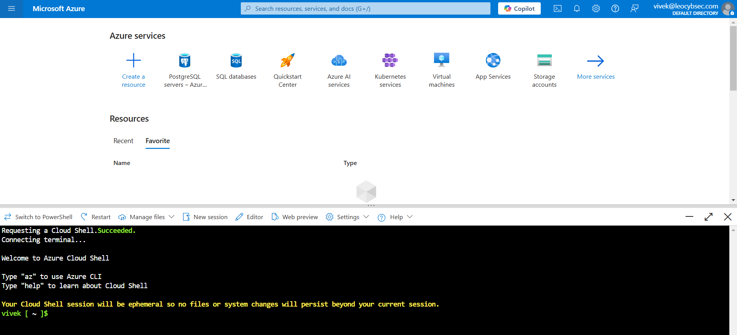
Task: Open the portal hamburger menu
Action: (x=12, y=8)
